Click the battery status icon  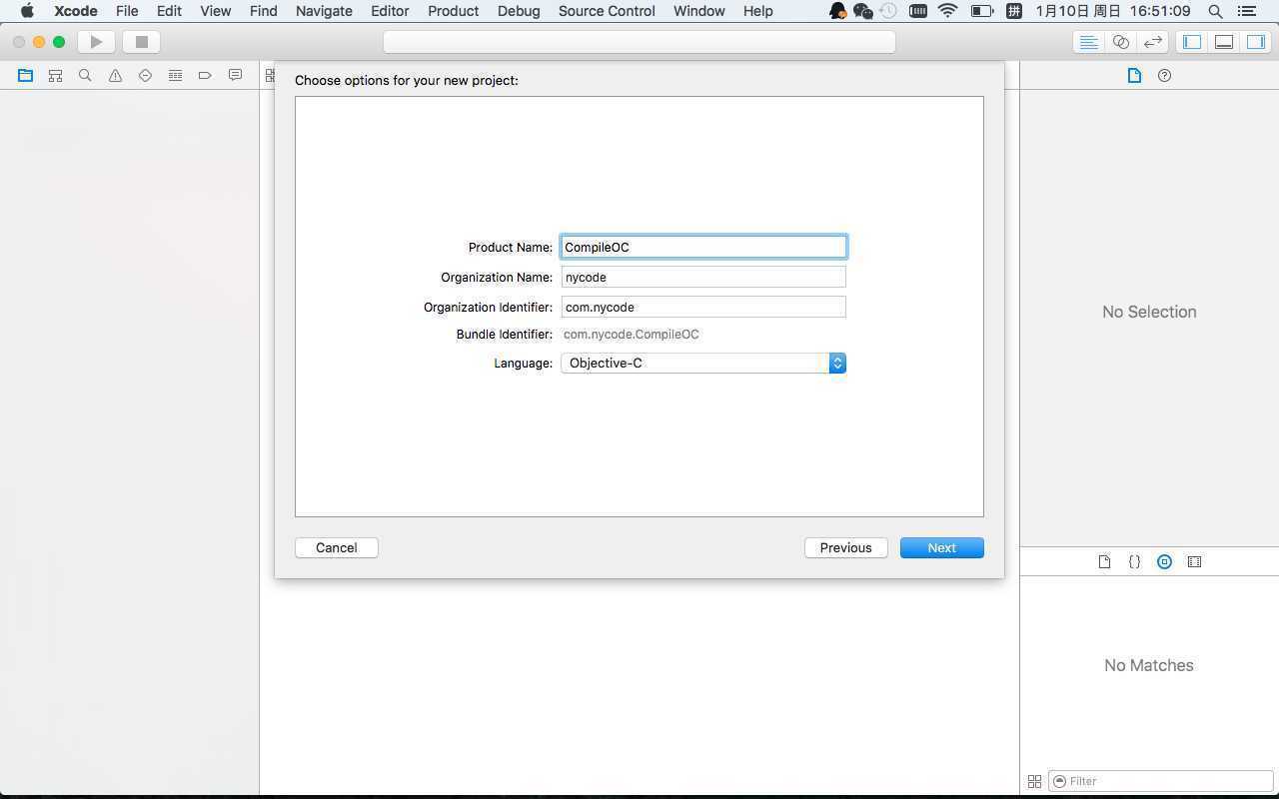tap(981, 11)
